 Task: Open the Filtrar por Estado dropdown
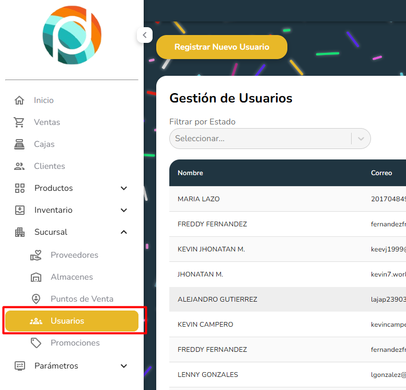(x=270, y=139)
